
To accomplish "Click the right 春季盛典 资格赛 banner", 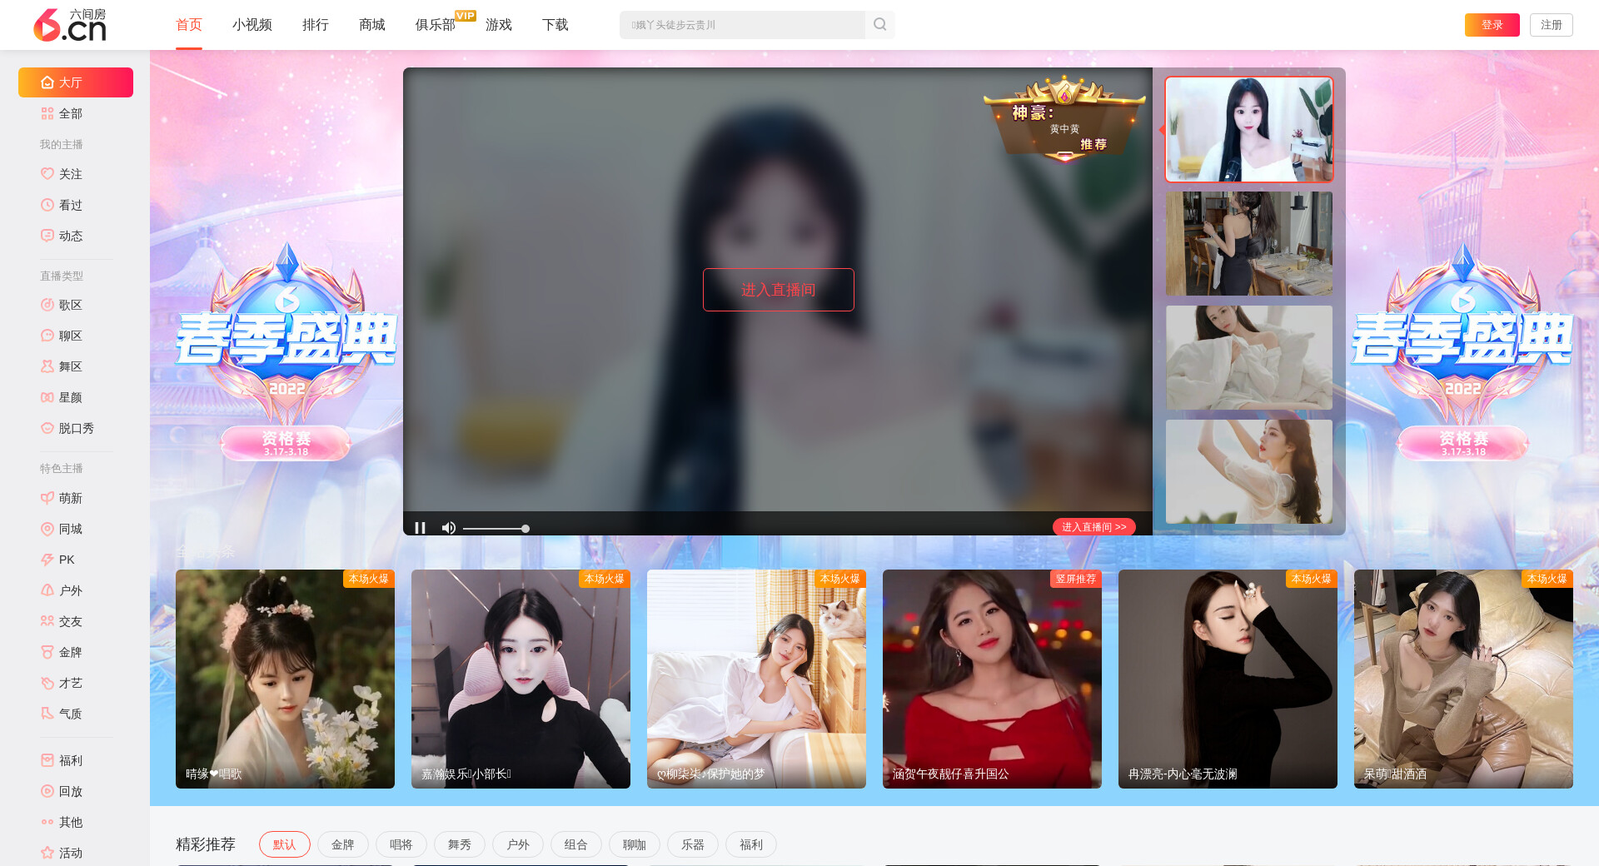I will (x=1462, y=352).
